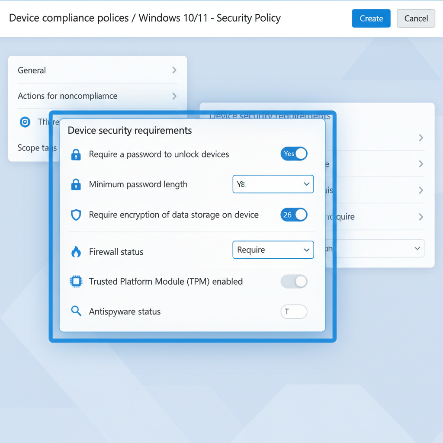Expand the 'quire' row chevron in background panel
The width and height of the screenshot is (443, 443).
pyautogui.click(x=421, y=217)
